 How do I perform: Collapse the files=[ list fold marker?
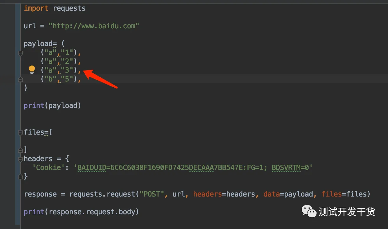20,133
